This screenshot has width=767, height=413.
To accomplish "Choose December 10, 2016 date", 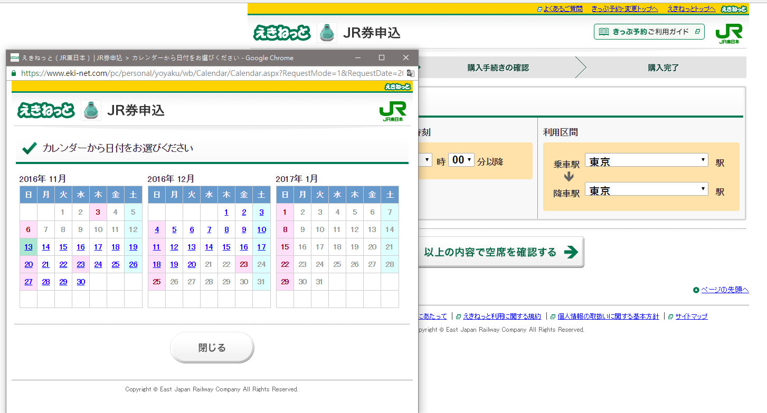I will [261, 229].
